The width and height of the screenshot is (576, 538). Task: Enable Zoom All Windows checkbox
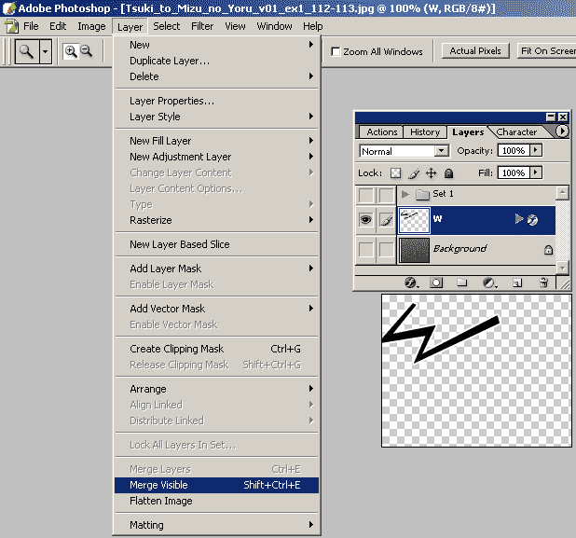(335, 51)
